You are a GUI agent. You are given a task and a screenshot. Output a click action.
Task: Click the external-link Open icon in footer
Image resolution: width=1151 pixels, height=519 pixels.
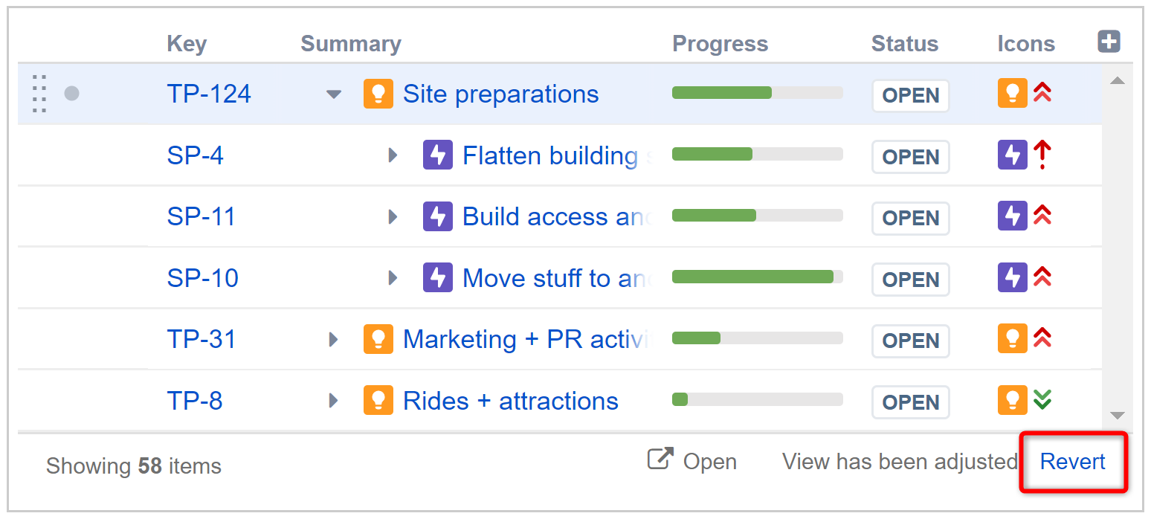point(660,460)
